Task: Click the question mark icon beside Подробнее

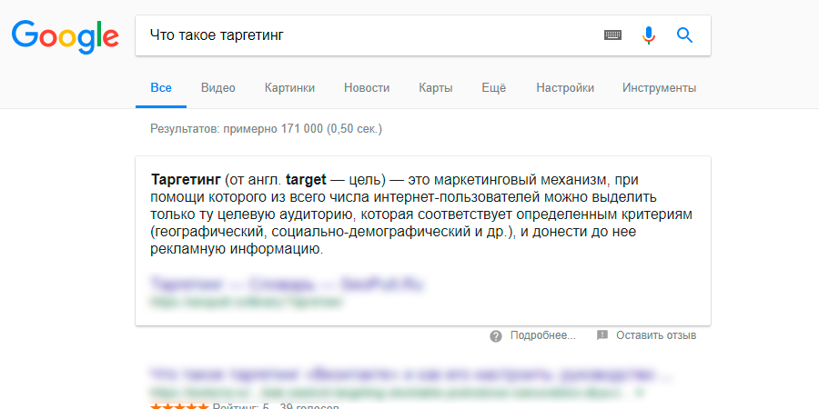Action: point(496,335)
